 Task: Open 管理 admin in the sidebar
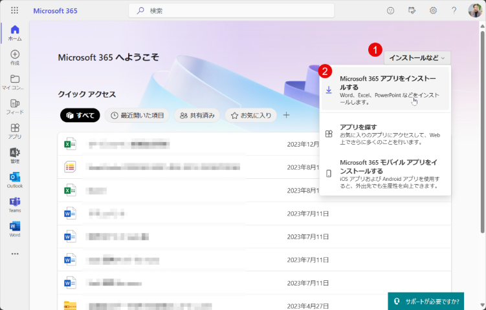point(15,156)
